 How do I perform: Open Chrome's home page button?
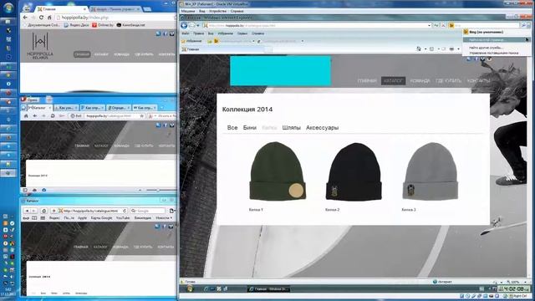[49, 18]
